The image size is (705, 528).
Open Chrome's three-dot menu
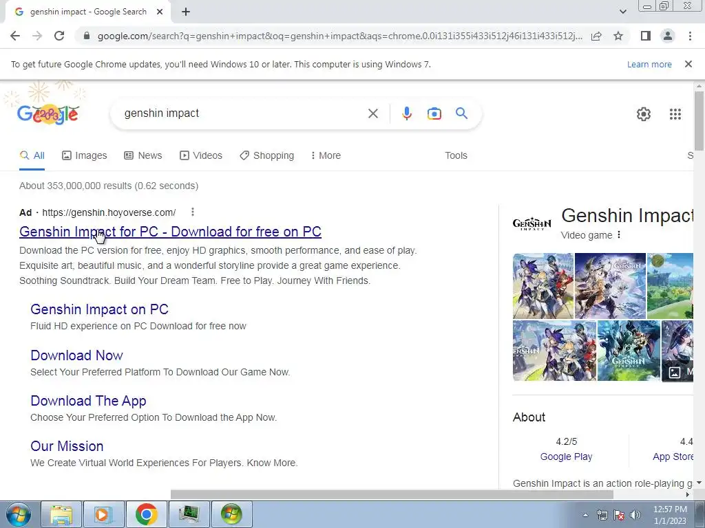(690, 36)
